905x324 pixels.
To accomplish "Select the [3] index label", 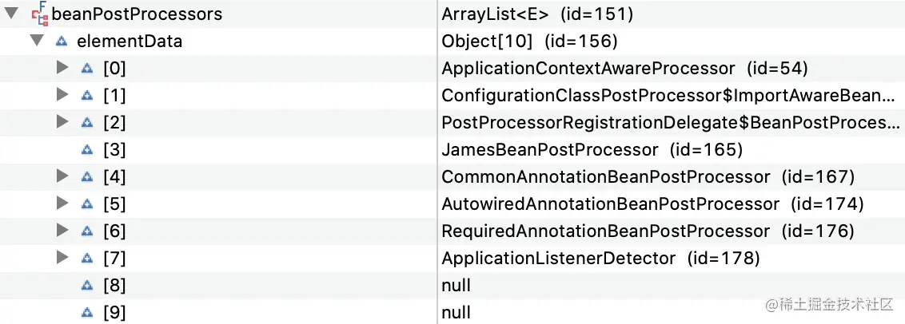I will 114,150.
